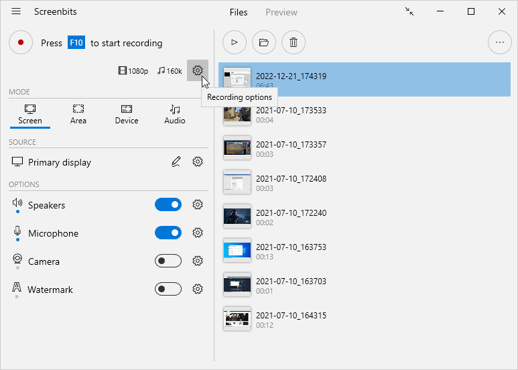
Task: Select recording 2021-07-10_172240
Action: click(x=365, y=217)
